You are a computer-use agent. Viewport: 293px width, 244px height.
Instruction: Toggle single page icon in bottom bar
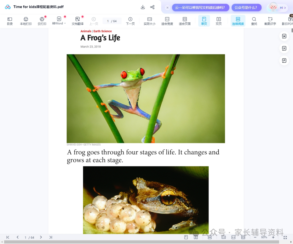coord(186,237)
